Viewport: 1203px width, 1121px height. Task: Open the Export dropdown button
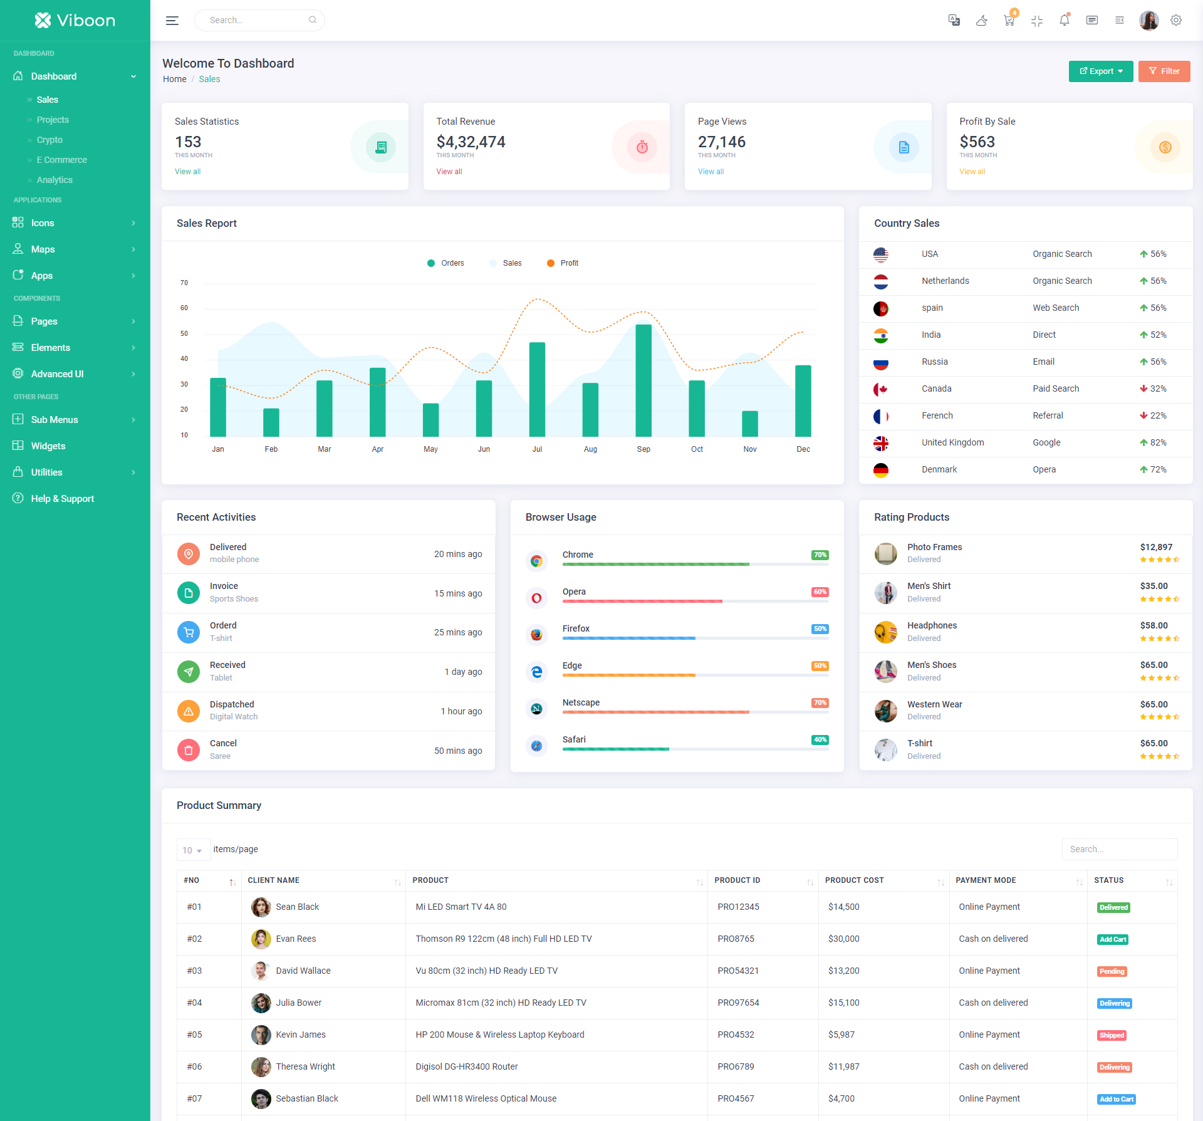click(x=1100, y=71)
